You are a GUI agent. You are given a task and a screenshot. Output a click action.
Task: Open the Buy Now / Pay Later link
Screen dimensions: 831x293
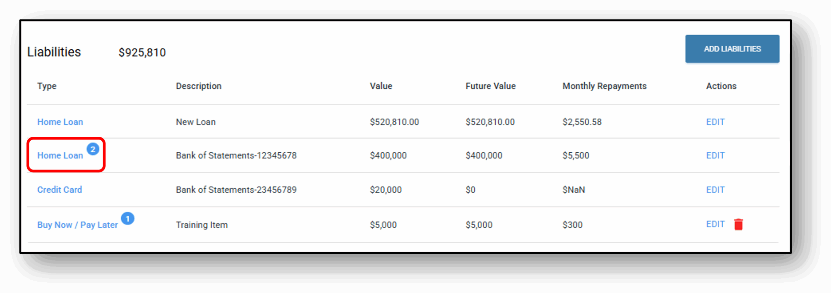point(77,225)
